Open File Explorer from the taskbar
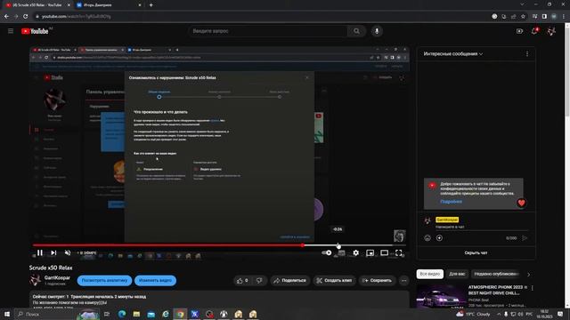This screenshot has height=320, width=570. [x=136, y=314]
